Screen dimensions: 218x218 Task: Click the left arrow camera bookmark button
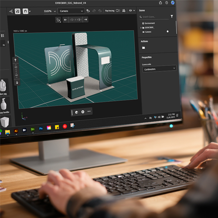65,20
